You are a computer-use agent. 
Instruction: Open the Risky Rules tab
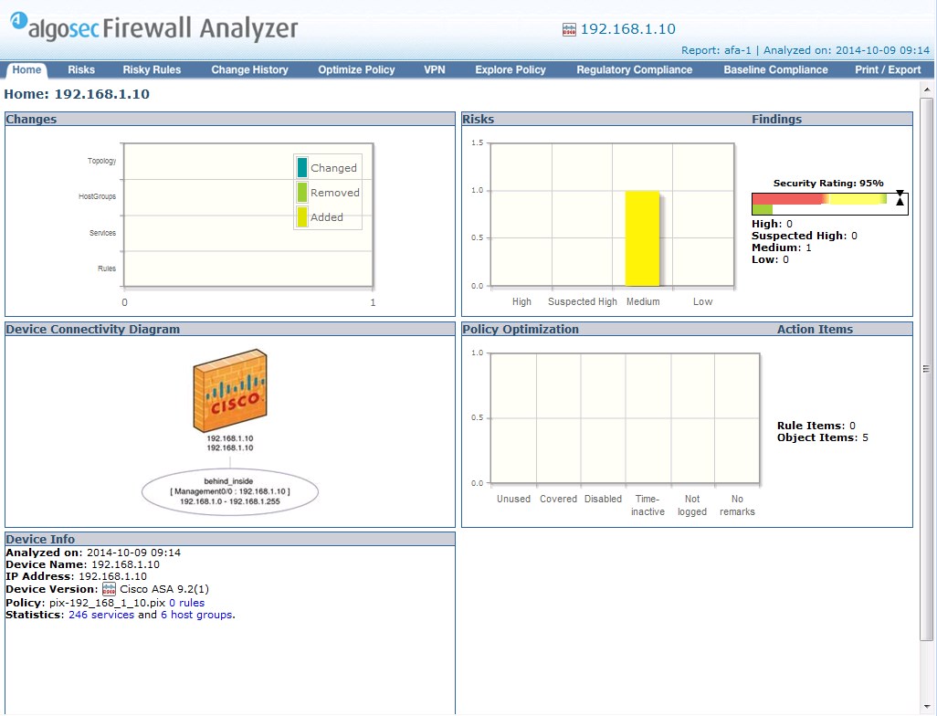click(x=152, y=69)
